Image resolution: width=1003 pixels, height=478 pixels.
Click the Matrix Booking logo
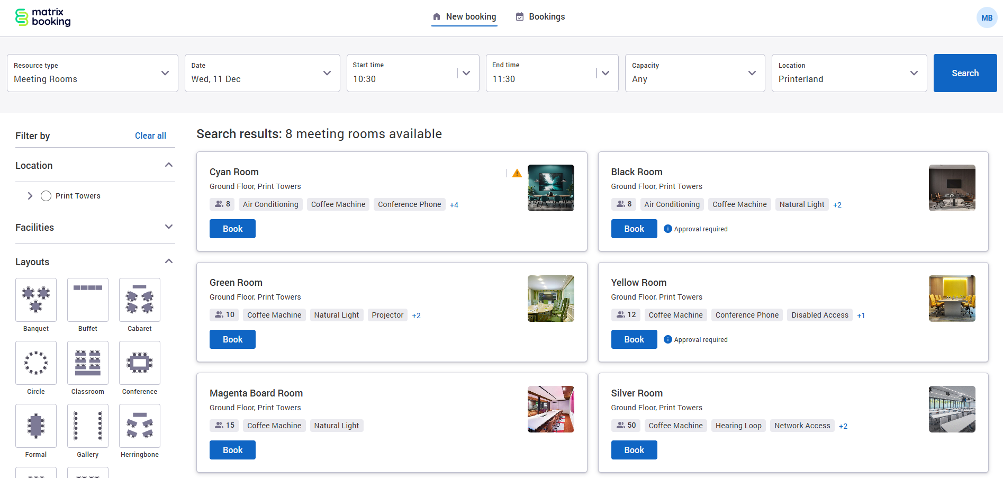coord(43,17)
